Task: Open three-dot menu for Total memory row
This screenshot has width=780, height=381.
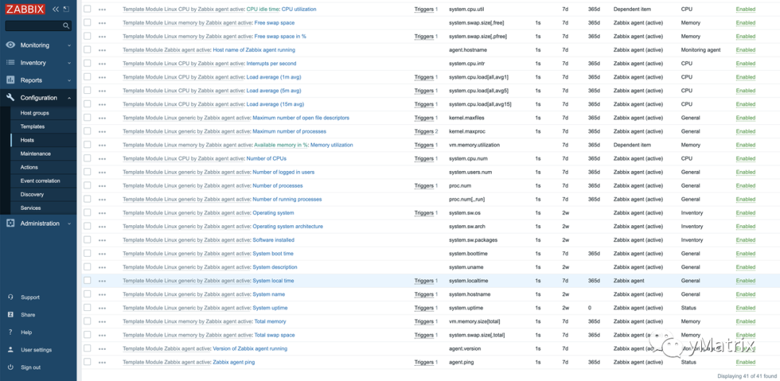Action: click(x=102, y=321)
